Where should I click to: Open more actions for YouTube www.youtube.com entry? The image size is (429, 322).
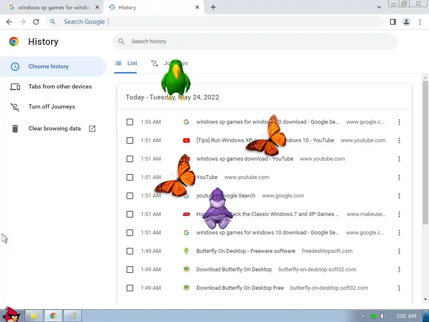[x=399, y=177]
